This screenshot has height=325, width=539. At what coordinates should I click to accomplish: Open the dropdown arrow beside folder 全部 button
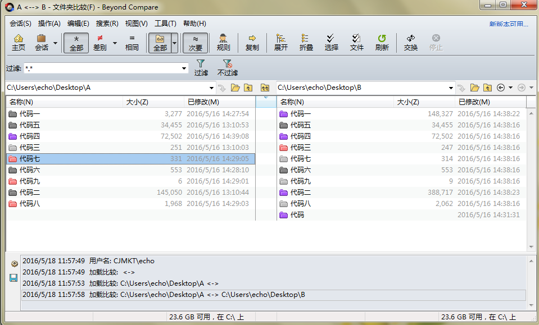[x=175, y=43]
